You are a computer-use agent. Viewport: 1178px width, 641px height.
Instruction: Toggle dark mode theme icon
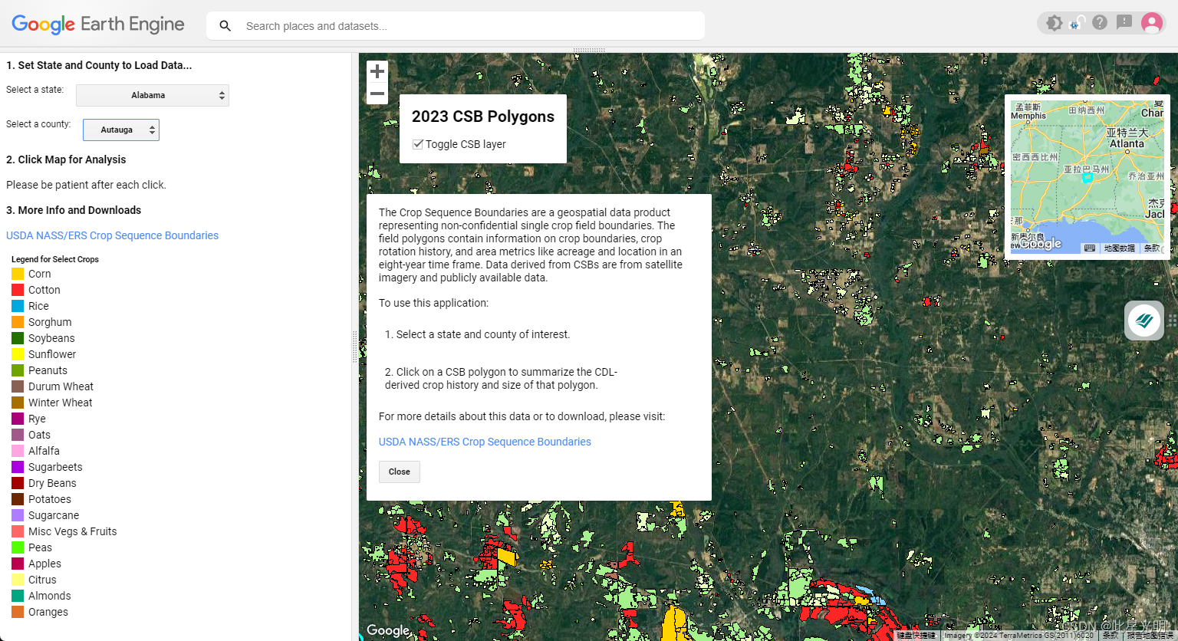click(x=1055, y=23)
